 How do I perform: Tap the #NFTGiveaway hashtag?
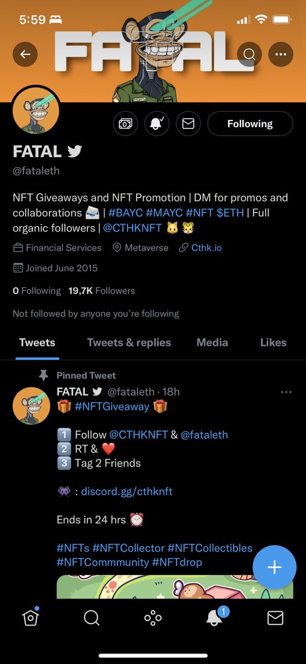pyautogui.click(x=112, y=407)
